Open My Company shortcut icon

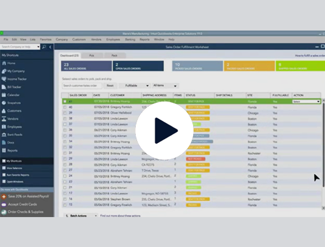coord(4,71)
